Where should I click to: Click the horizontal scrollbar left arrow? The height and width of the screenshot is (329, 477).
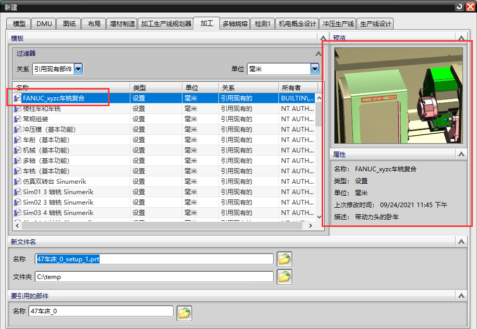pyautogui.click(x=17, y=225)
